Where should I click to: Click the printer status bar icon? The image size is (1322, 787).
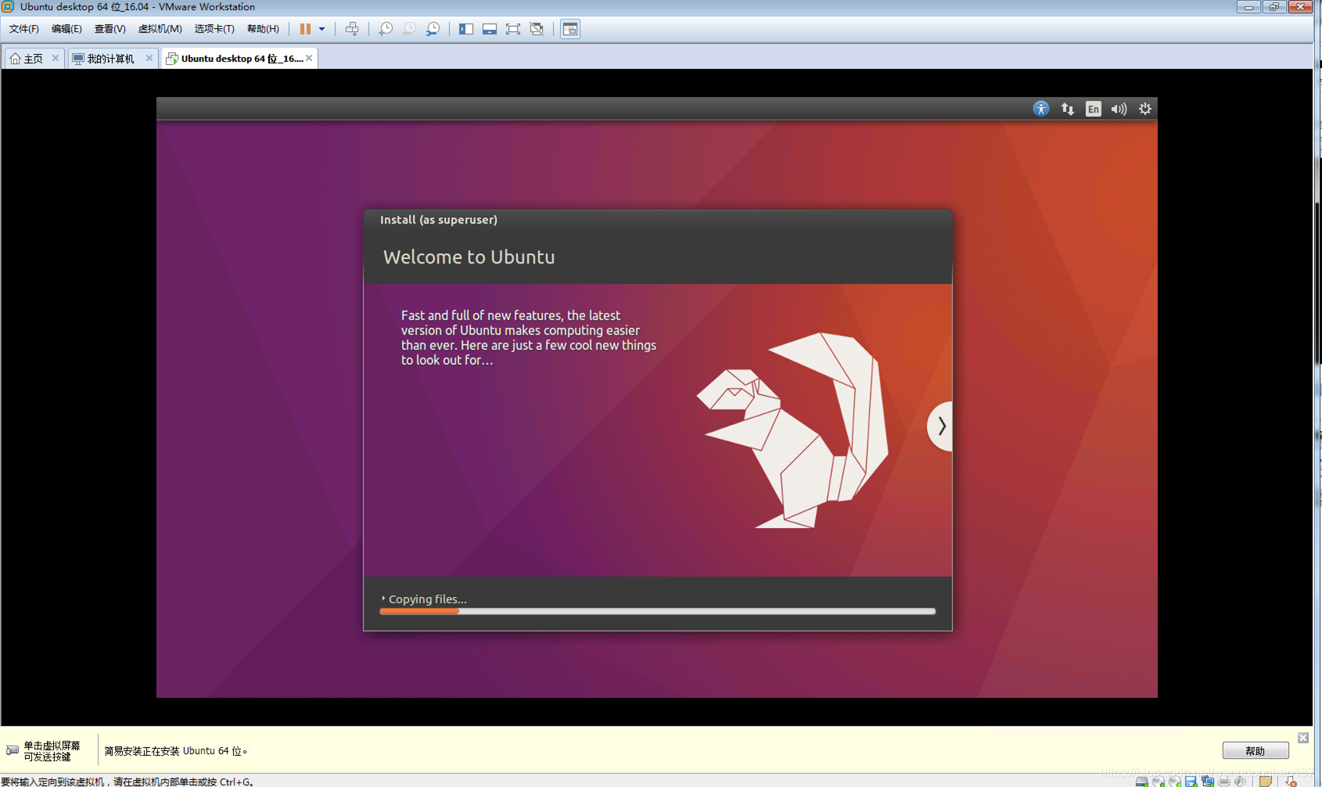[x=1224, y=782]
